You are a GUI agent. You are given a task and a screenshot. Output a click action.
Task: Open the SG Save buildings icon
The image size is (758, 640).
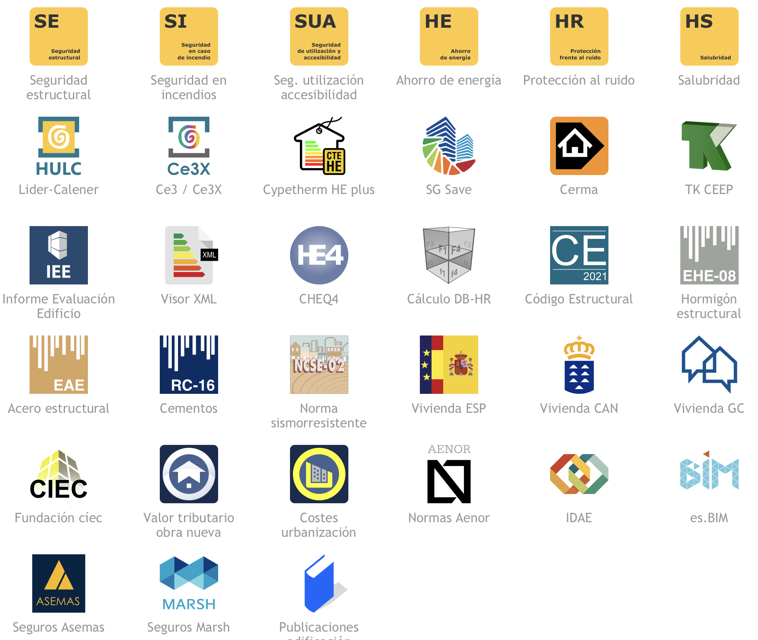point(449,146)
